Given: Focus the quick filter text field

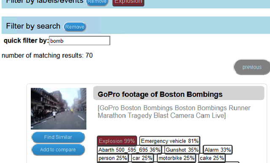Looking at the screenshot, I should pyautogui.click(x=80, y=41).
